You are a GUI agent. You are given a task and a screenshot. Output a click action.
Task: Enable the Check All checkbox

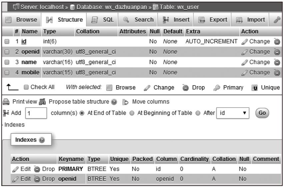pyautogui.click(x=26, y=87)
